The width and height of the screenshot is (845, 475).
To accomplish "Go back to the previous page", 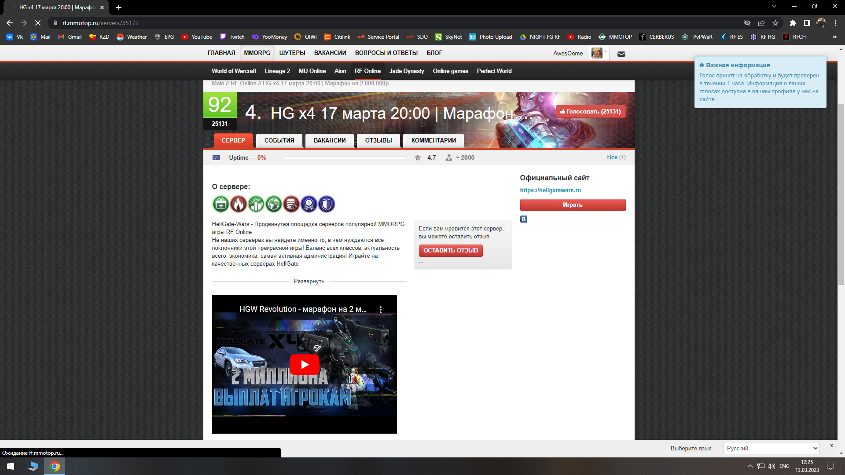I will coord(10,23).
